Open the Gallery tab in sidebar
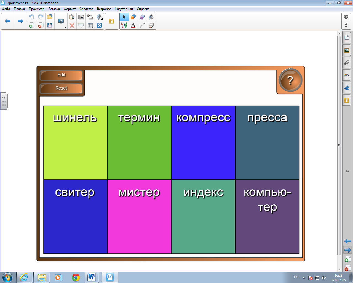The height and width of the screenshot is (283, 353). (347, 50)
